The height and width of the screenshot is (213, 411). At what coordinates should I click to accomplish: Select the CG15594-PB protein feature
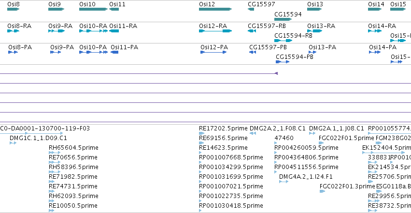coord(283,62)
